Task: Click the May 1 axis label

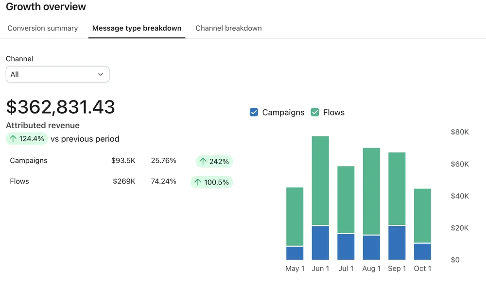Action: (x=295, y=269)
